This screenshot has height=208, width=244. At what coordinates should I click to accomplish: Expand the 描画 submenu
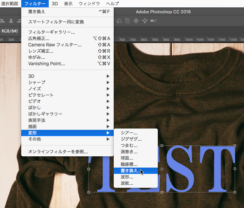pos(67,127)
